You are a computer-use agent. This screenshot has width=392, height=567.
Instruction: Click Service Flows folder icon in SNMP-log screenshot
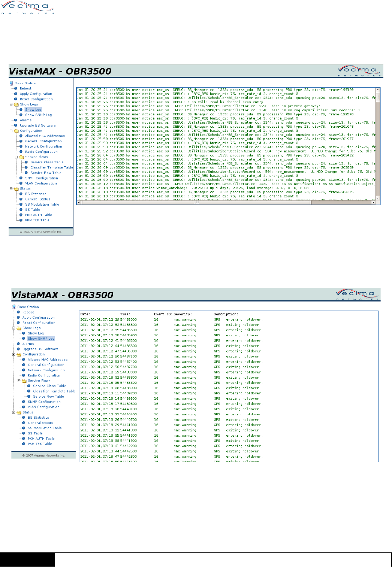point(24,380)
